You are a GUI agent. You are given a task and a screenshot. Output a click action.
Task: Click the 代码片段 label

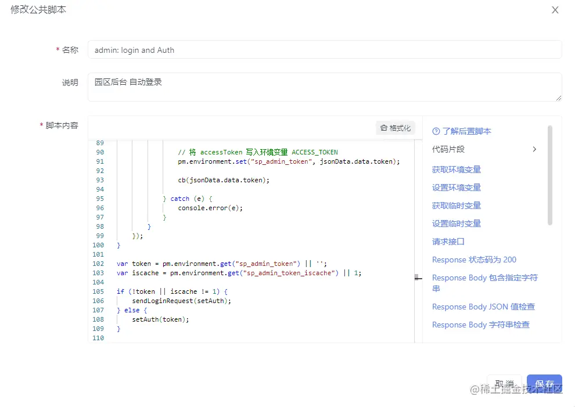[x=448, y=149]
